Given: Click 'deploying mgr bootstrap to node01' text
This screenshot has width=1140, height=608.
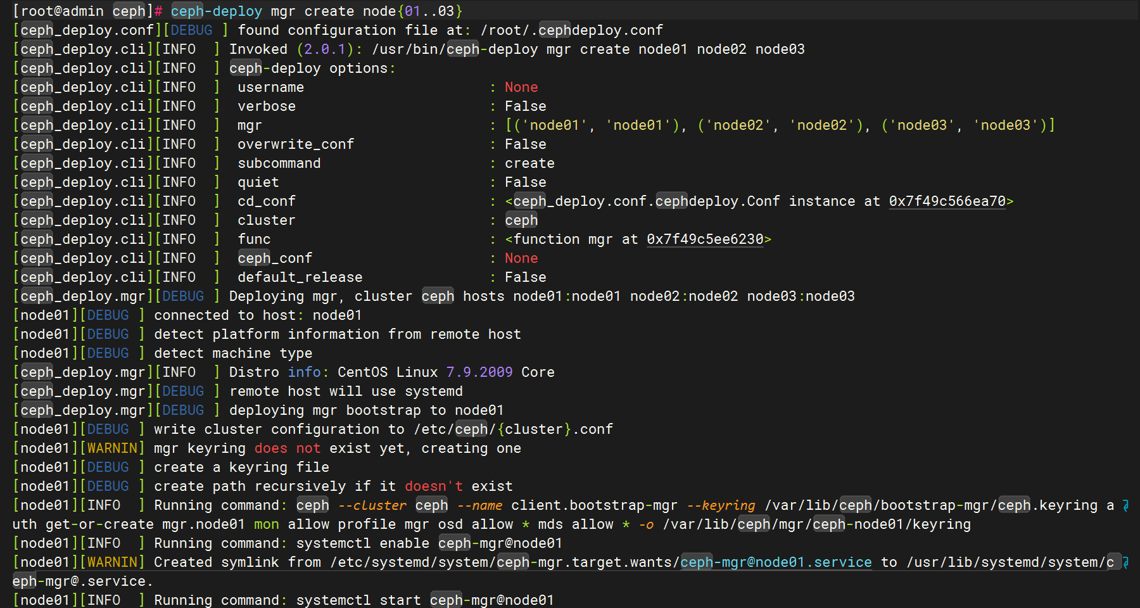Looking at the screenshot, I should 367,410.
